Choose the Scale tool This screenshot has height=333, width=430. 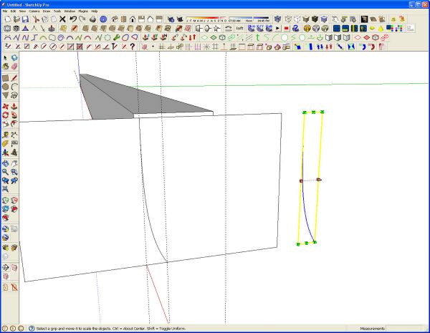coord(5,124)
